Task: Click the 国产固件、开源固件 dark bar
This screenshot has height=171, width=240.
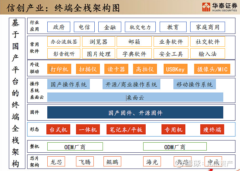Action: tap(135, 112)
